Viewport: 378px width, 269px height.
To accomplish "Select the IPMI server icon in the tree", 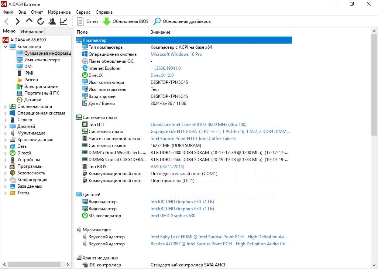I will click(20, 73).
